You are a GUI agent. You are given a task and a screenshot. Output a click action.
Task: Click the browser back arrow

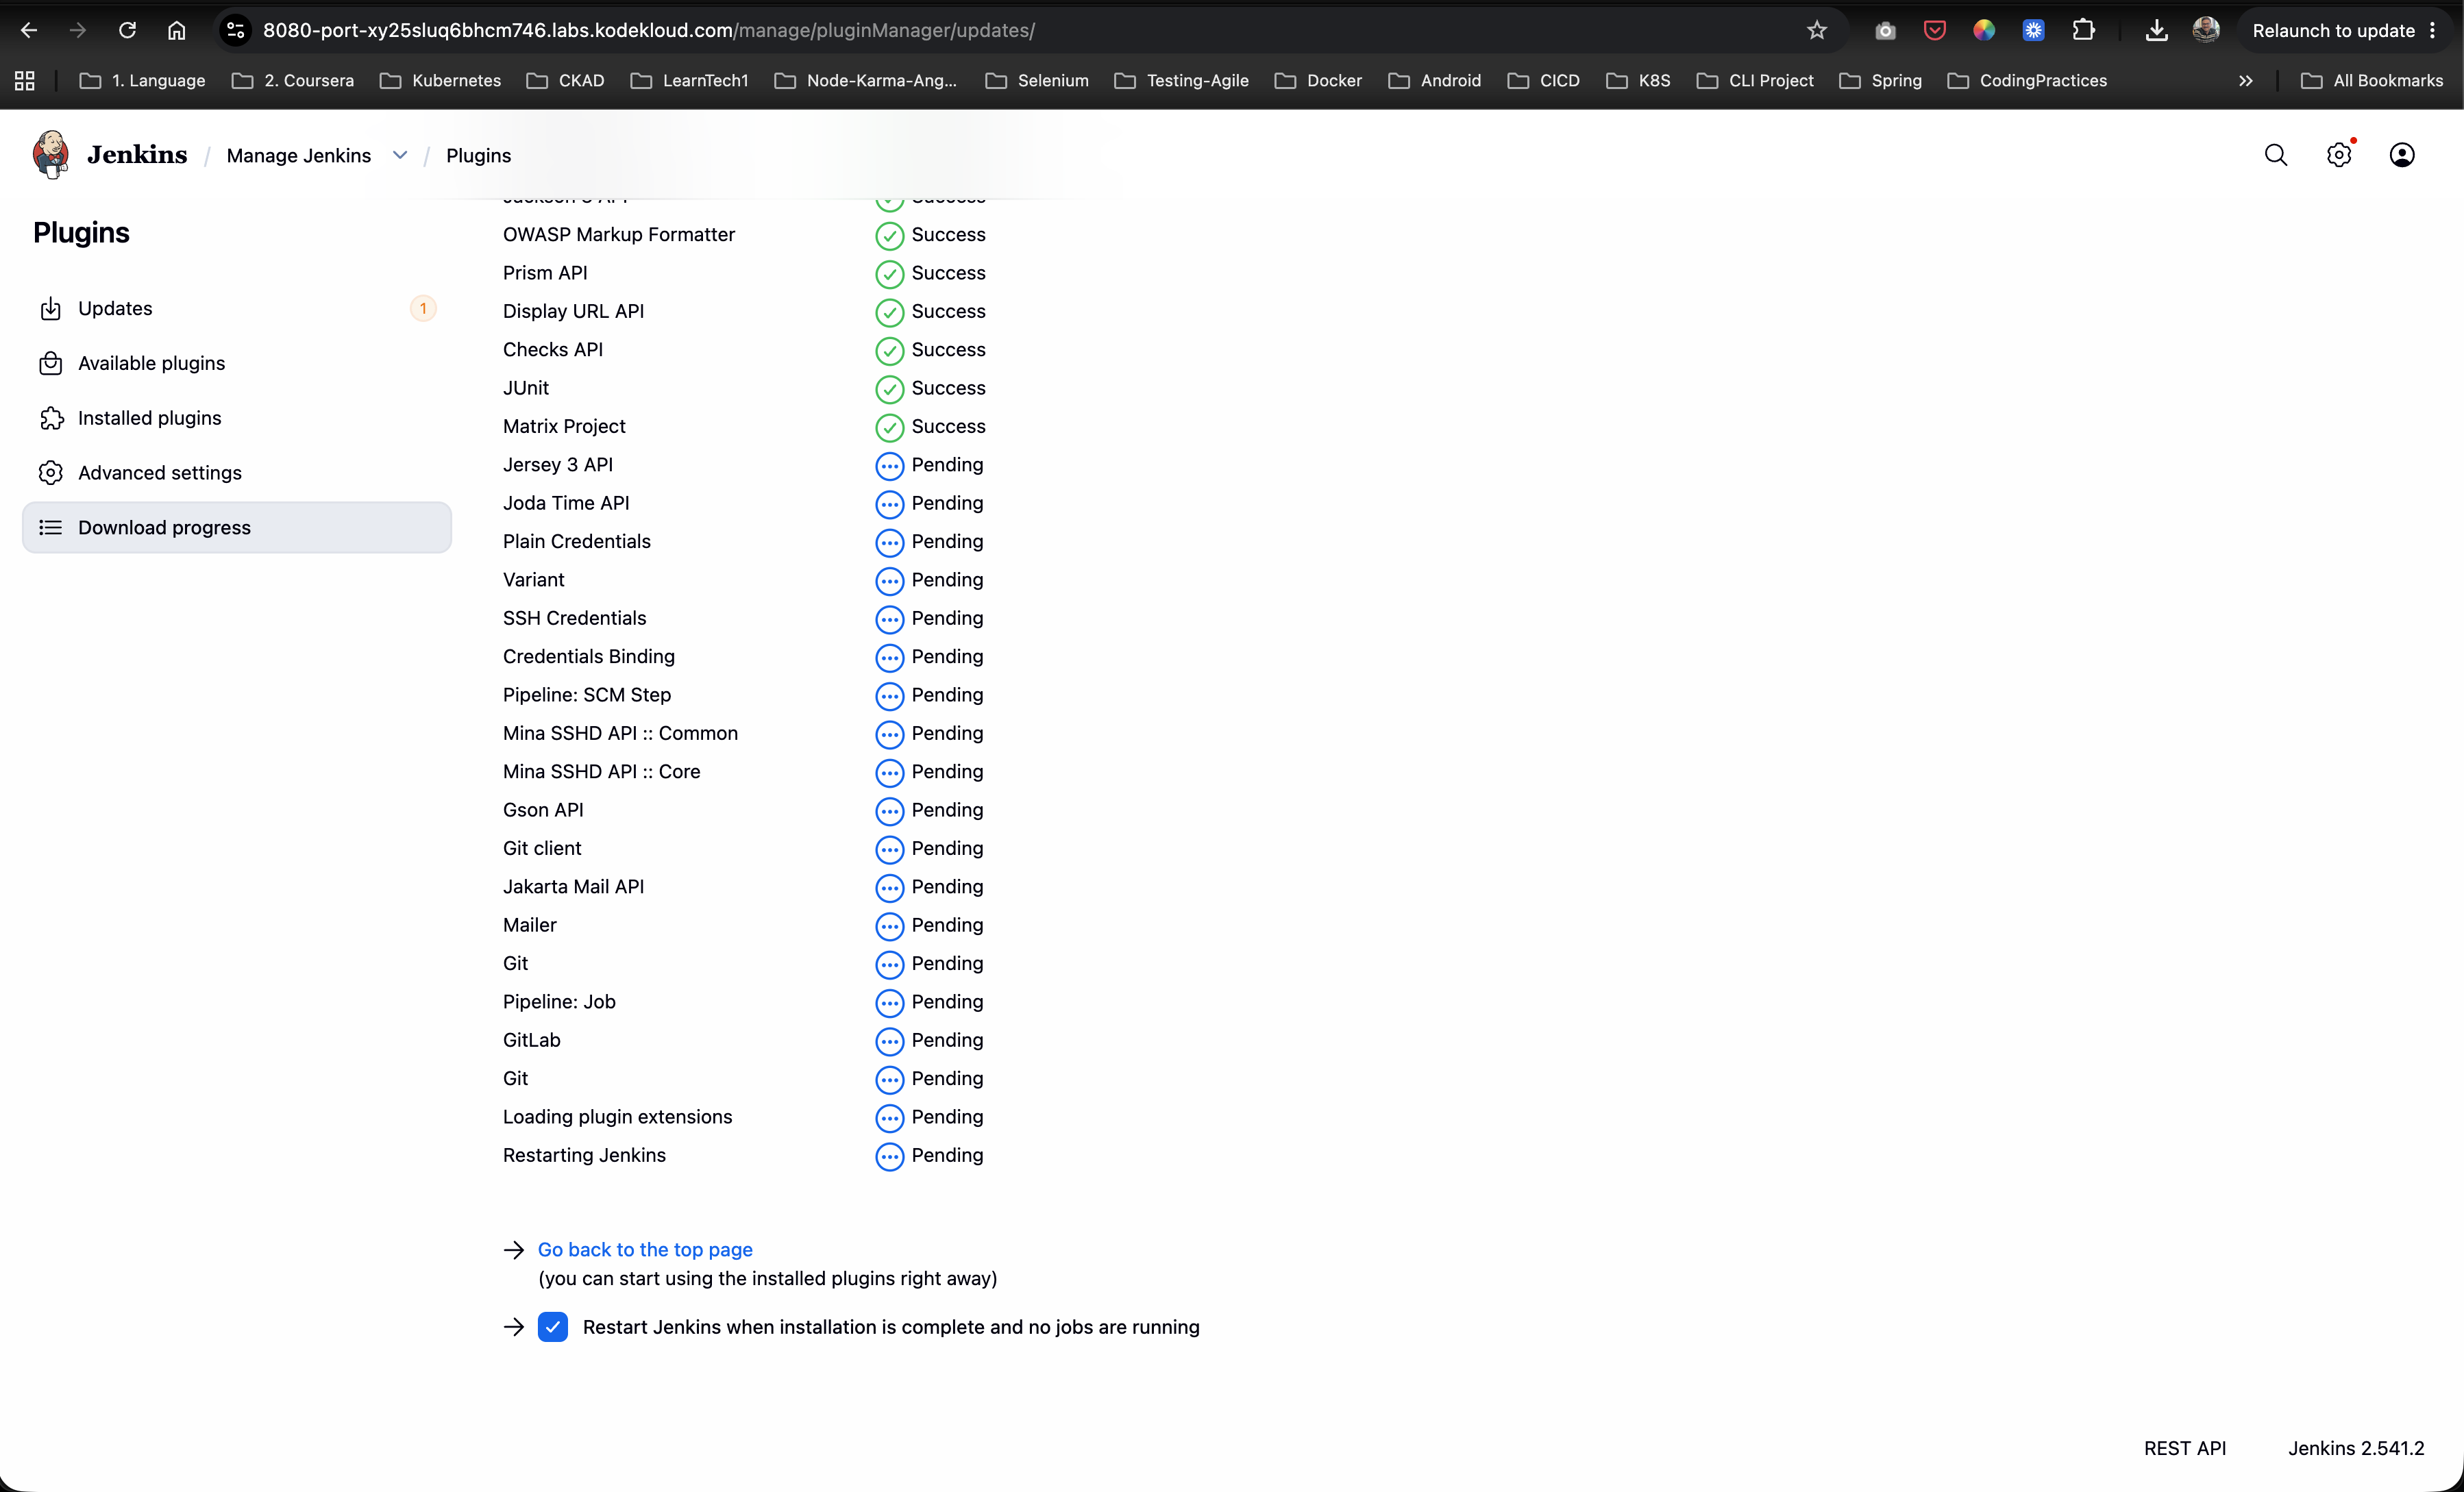pos(29,30)
